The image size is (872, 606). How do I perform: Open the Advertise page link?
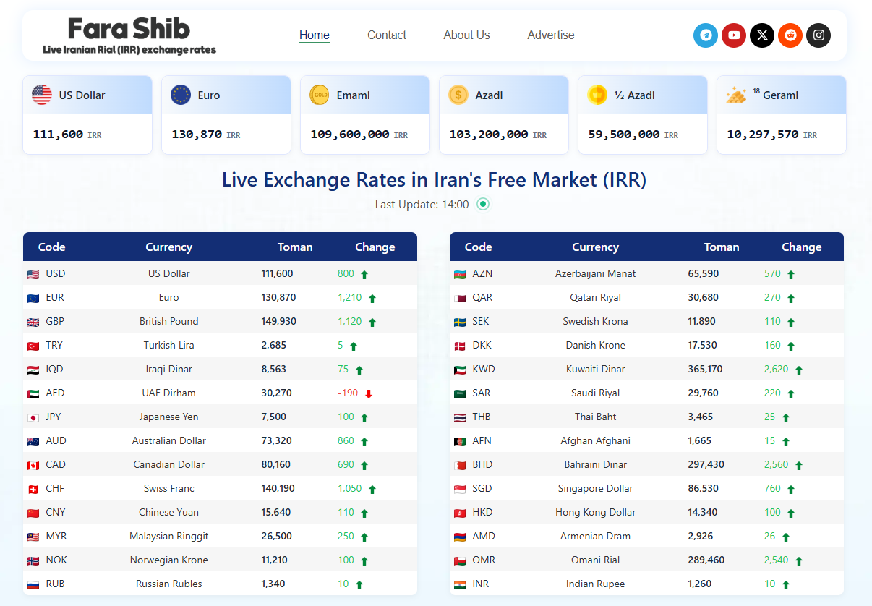coord(550,35)
